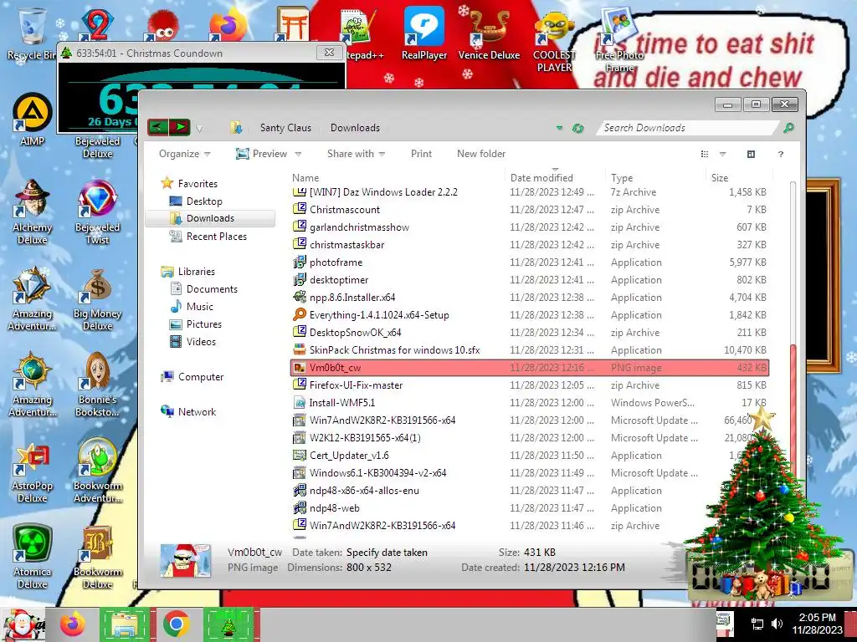Toggle the preview pane button
Screen dimensions: 857x642
pos(751,154)
